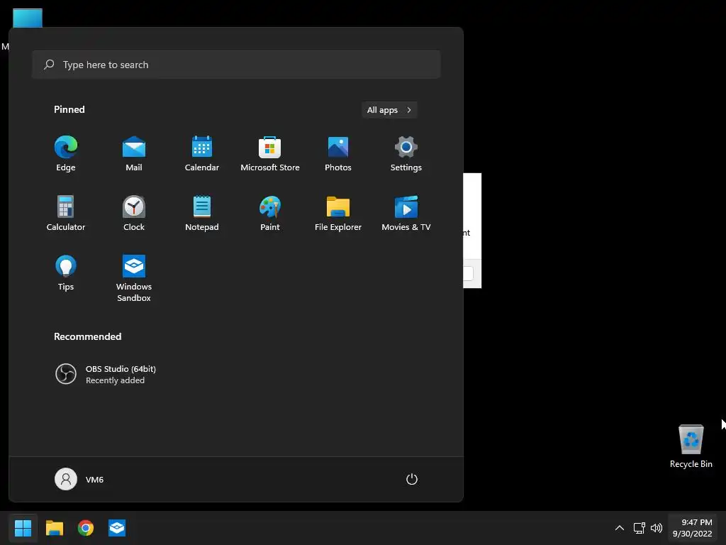The image size is (726, 545).
Task: Click the Recommended section heading
Action: pos(87,336)
